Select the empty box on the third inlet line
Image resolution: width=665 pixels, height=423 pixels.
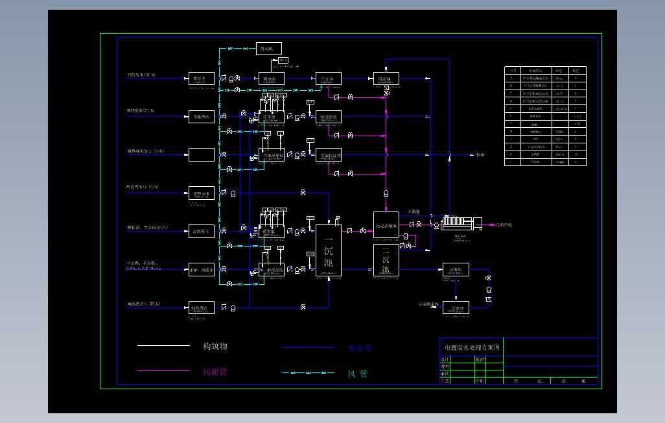202,154
